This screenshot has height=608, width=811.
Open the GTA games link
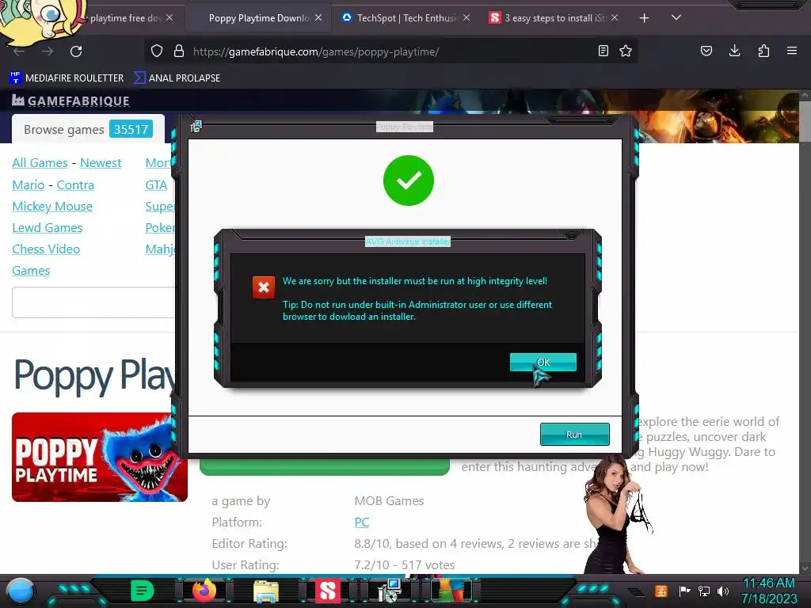pos(156,185)
